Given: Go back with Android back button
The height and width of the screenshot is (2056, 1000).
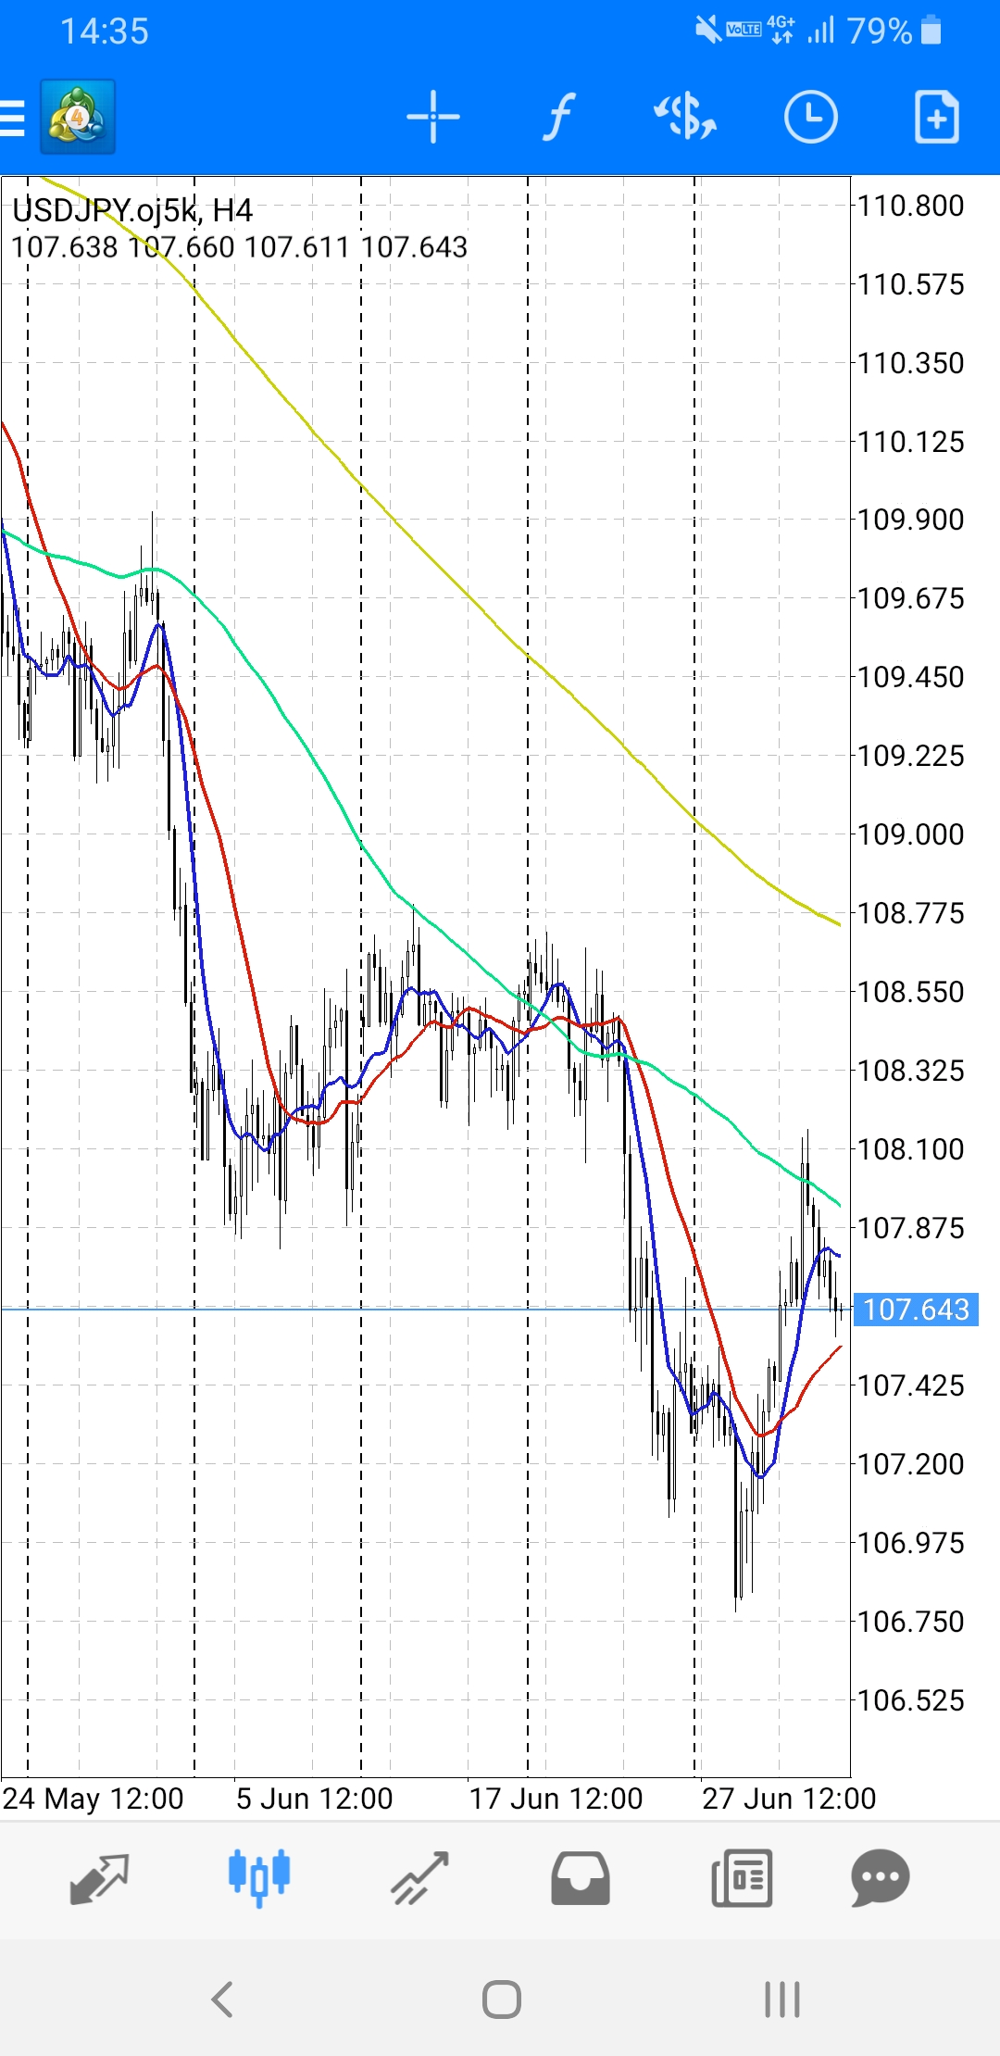Looking at the screenshot, I should pyautogui.click(x=222, y=2000).
